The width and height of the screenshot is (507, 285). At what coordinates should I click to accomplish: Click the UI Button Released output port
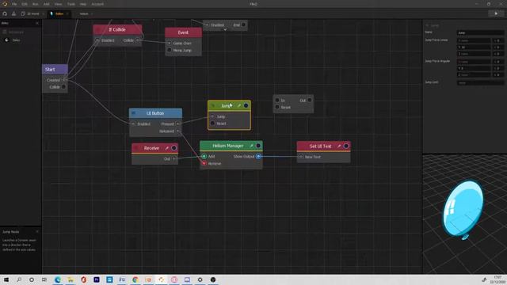(x=177, y=131)
